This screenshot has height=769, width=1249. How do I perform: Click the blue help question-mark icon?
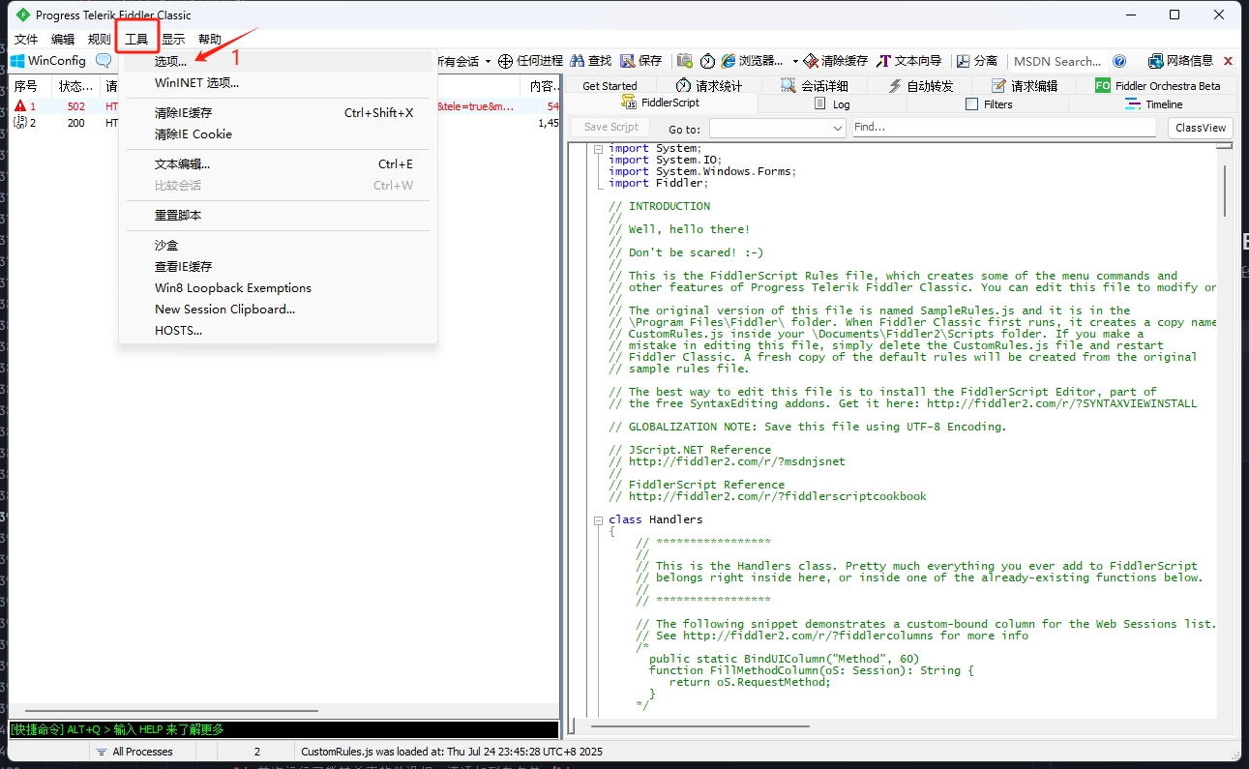[x=1119, y=61]
